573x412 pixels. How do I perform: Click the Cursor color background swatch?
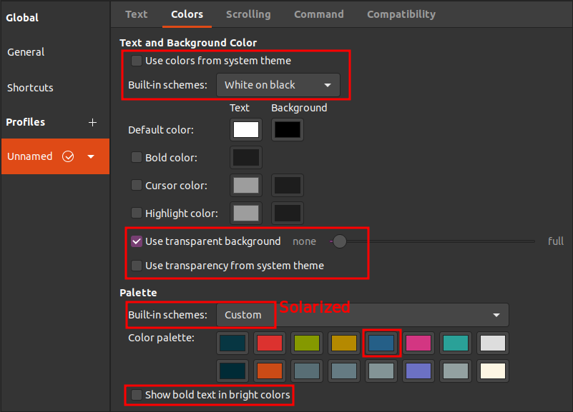(288, 185)
